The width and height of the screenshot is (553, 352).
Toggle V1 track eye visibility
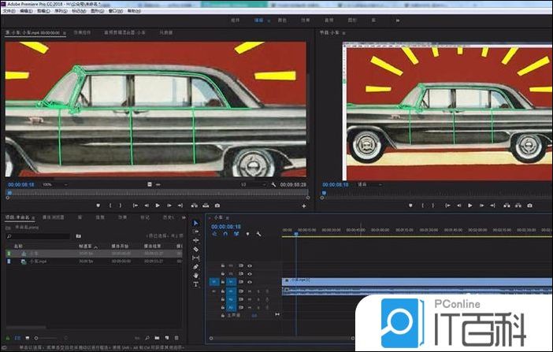coord(250,281)
